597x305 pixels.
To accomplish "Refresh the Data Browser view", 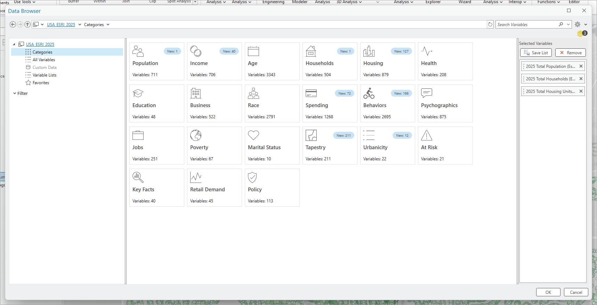I will [490, 24].
